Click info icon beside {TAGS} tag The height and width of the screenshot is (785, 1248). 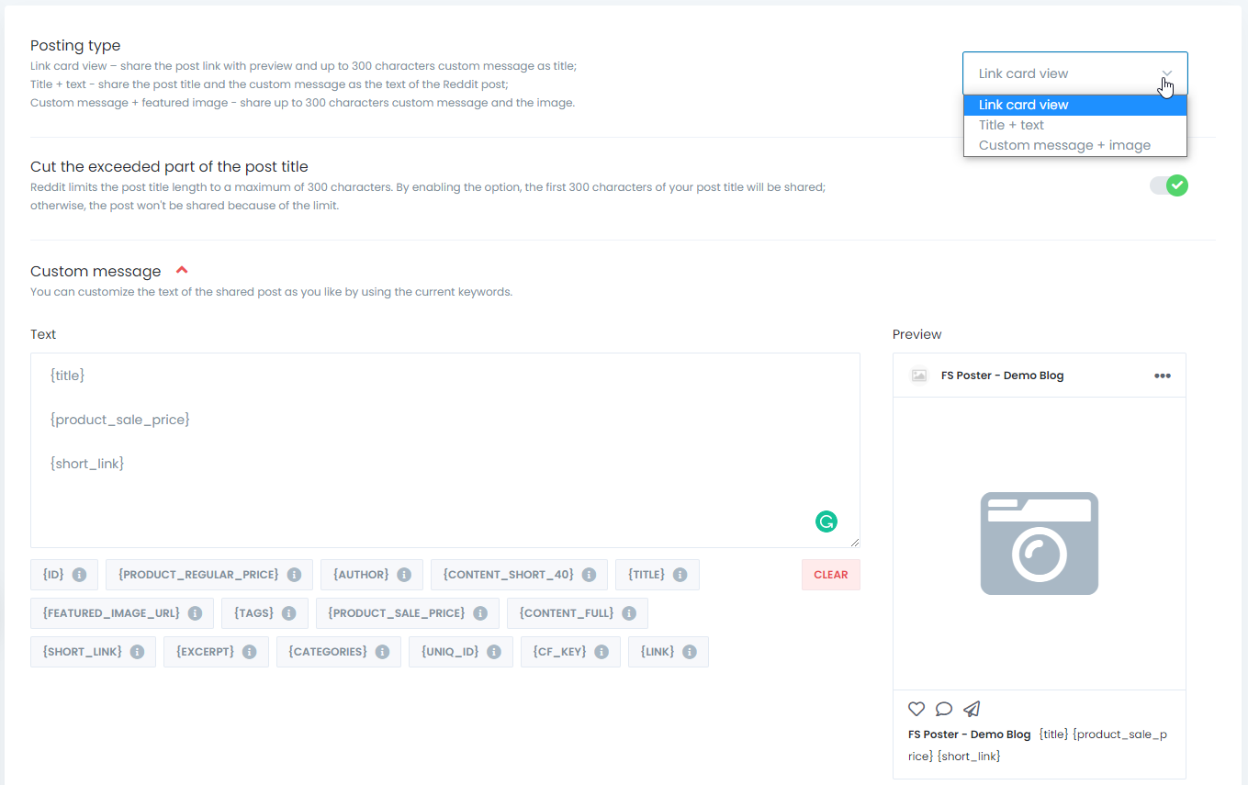point(289,613)
